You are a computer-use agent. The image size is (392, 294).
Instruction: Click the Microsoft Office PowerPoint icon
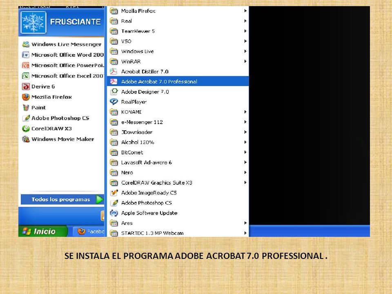point(26,65)
